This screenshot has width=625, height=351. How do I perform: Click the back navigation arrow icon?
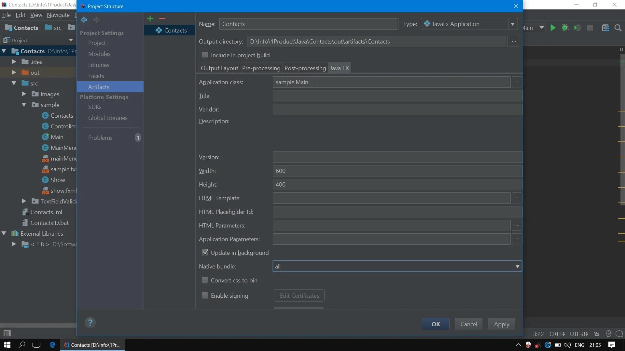point(84,20)
